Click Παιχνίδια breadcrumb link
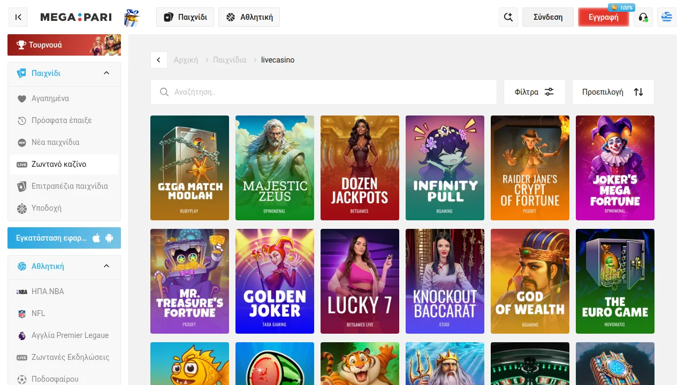The width and height of the screenshot is (685, 385). [230, 60]
